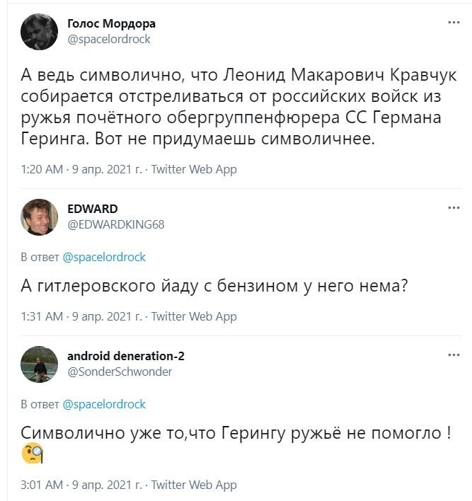Open the EDWARD display name
Viewport: 472px width, 501px height.
coord(93,209)
